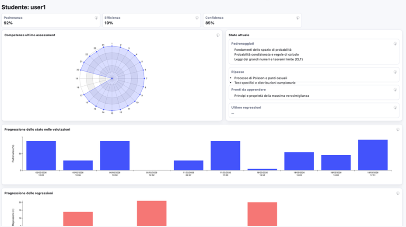The height and width of the screenshot is (227, 406).
Task: Click radar chart axis label 10
Action: click(137, 102)
